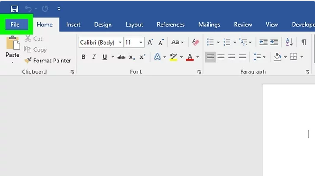Image resolution: width=315 pixels, height=176 pixels.
Task: Click the Multilevel List icon
Action: 243,42
